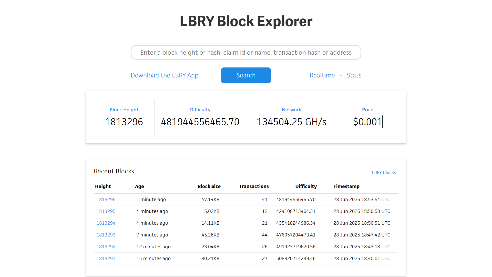Click the Difficulty stat value 481944556465.70
Image resolution: width=492 pixels, height=277 pixels.
[x=200, y=122]
